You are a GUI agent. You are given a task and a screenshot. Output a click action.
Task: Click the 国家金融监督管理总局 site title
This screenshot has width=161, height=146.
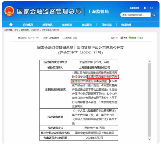point(49,11)
